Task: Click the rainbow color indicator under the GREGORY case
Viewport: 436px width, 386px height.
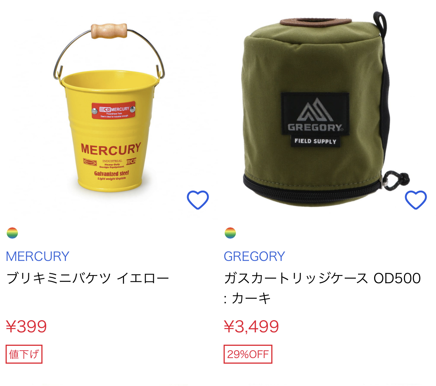Action: [x=230, y=233]
